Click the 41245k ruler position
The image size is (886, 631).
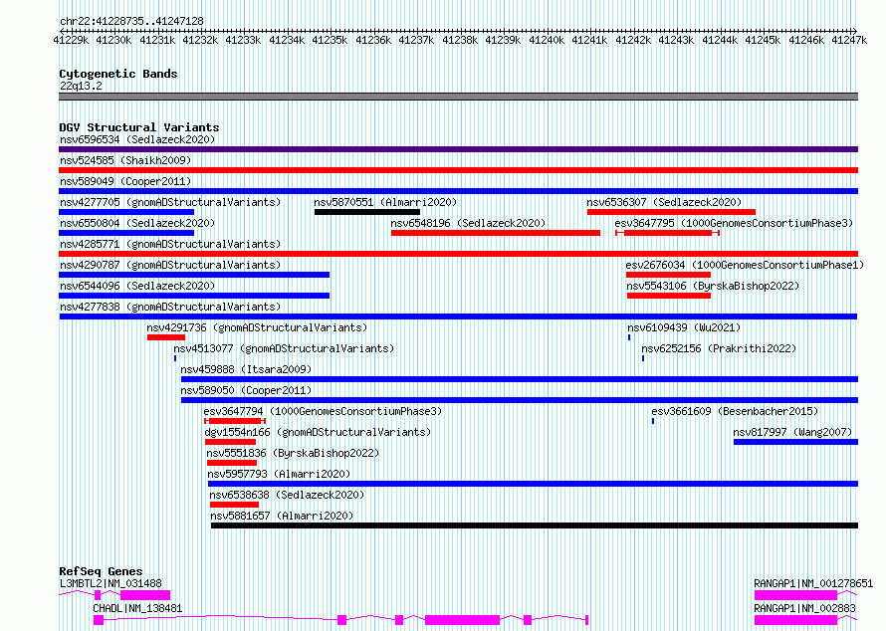(x=763, y=40)
